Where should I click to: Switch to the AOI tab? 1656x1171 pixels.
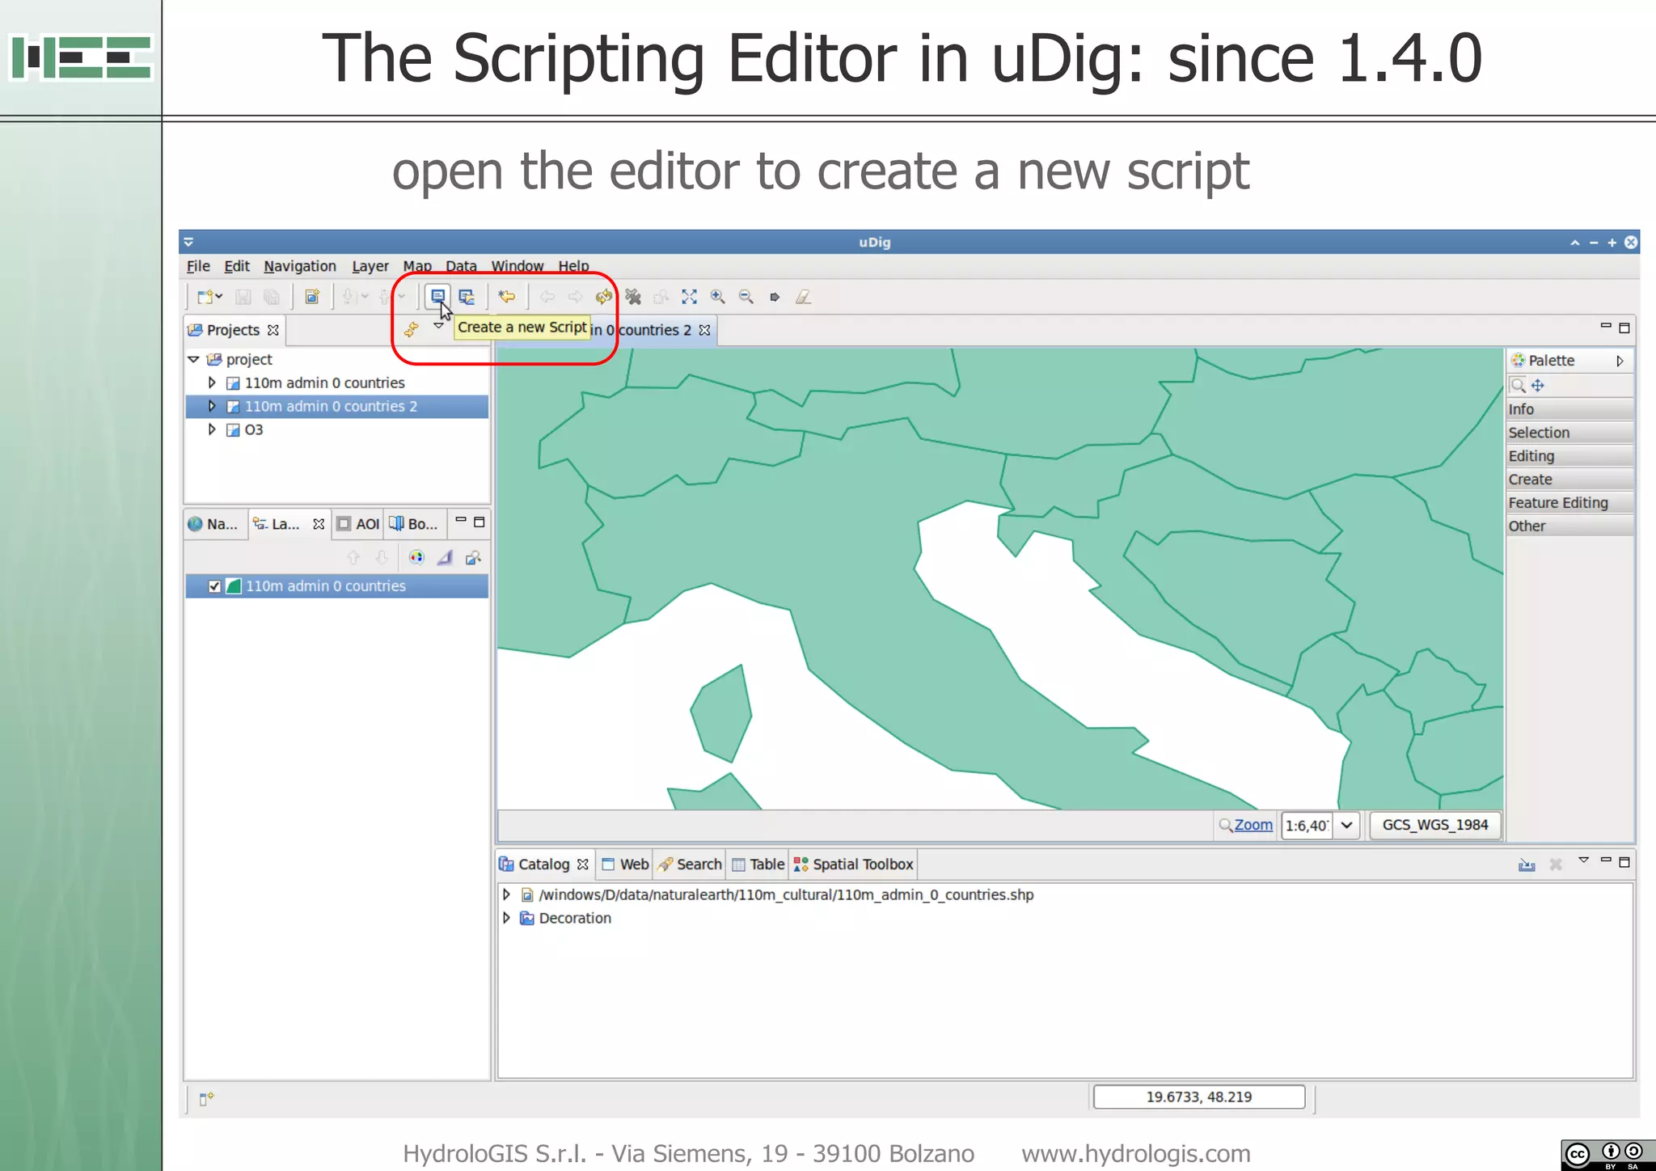[x=358, y=524]
